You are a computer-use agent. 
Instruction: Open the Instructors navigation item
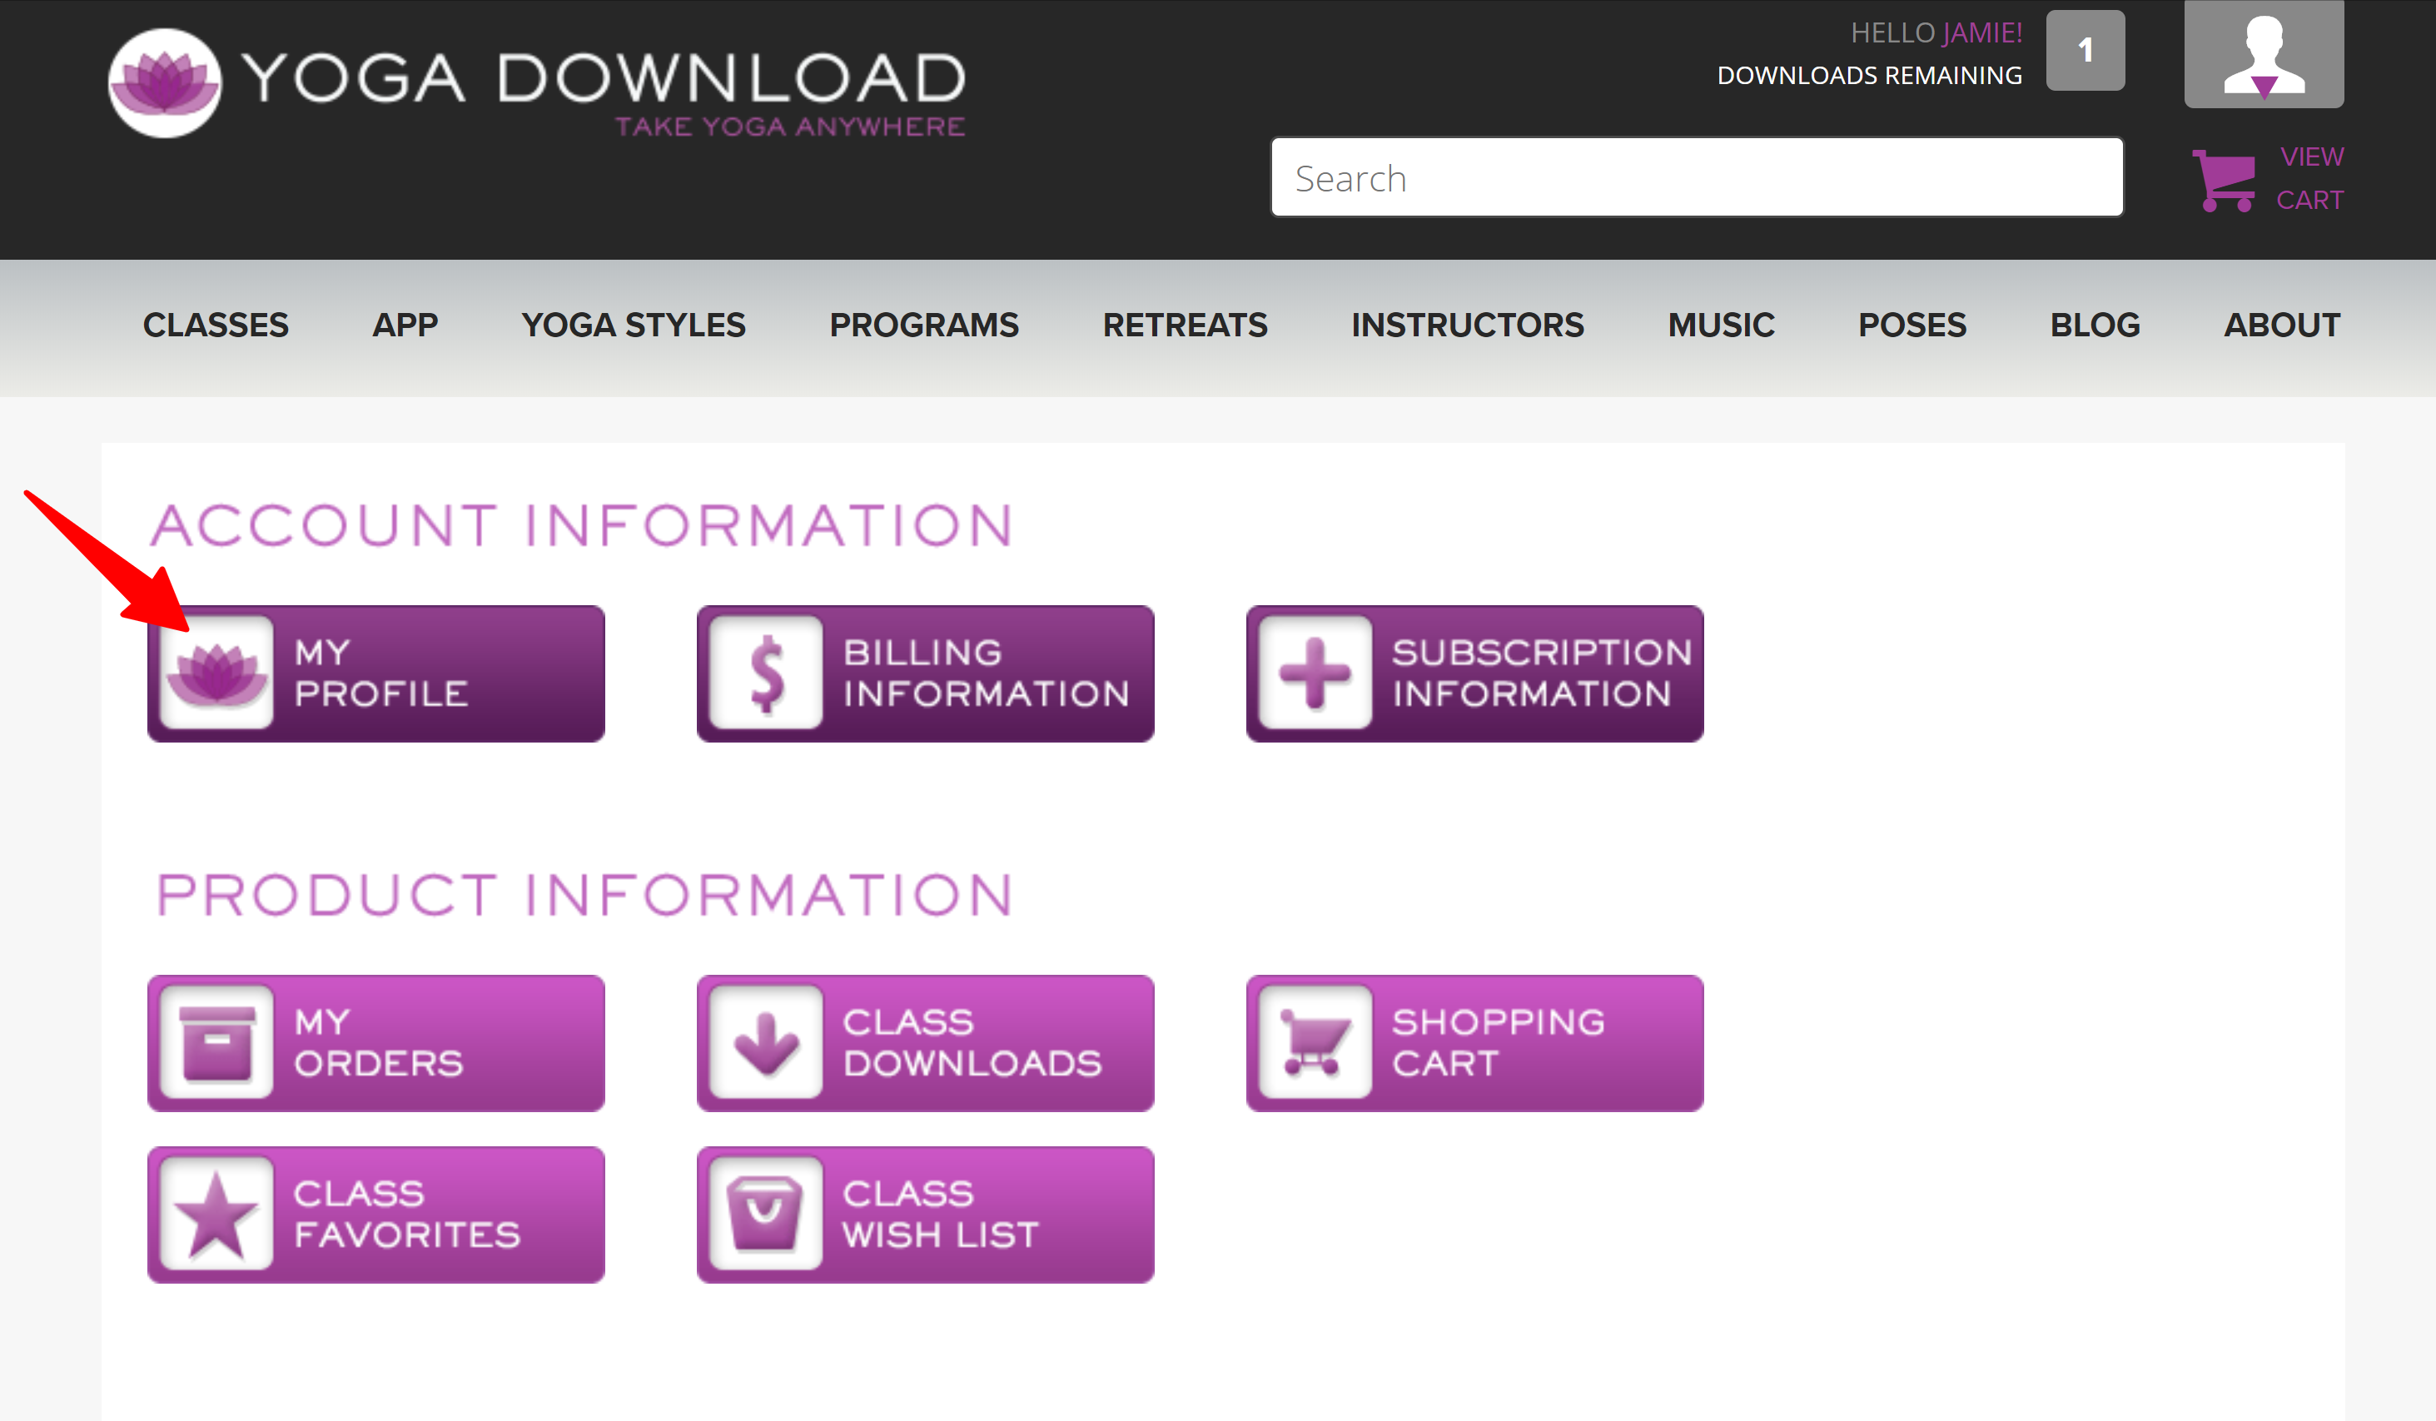[x=1468, y=325]
